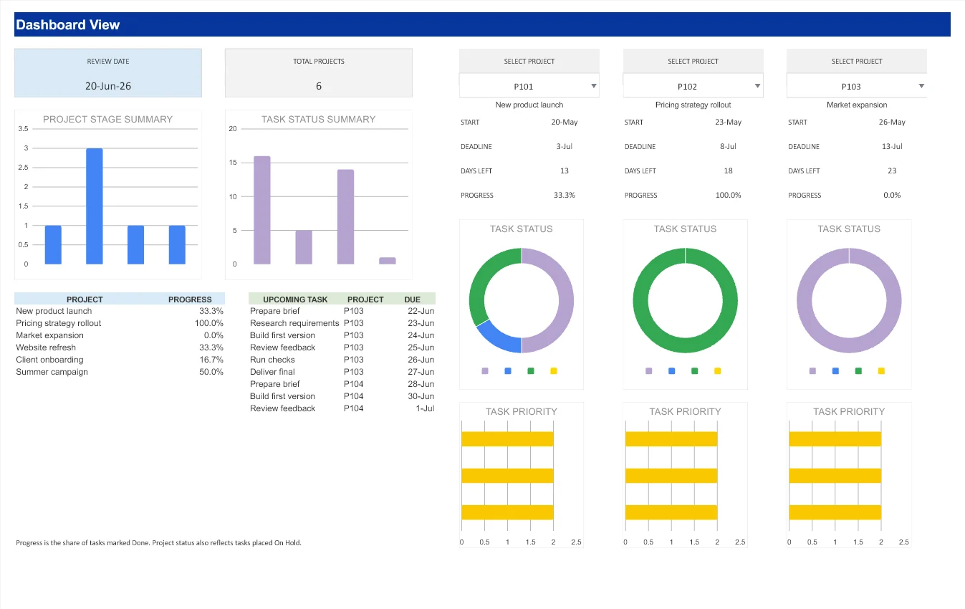Click the TASK STATUS SUMMARY chart title
The width and height of the screenshot is (965, 609).
point(318,119)
